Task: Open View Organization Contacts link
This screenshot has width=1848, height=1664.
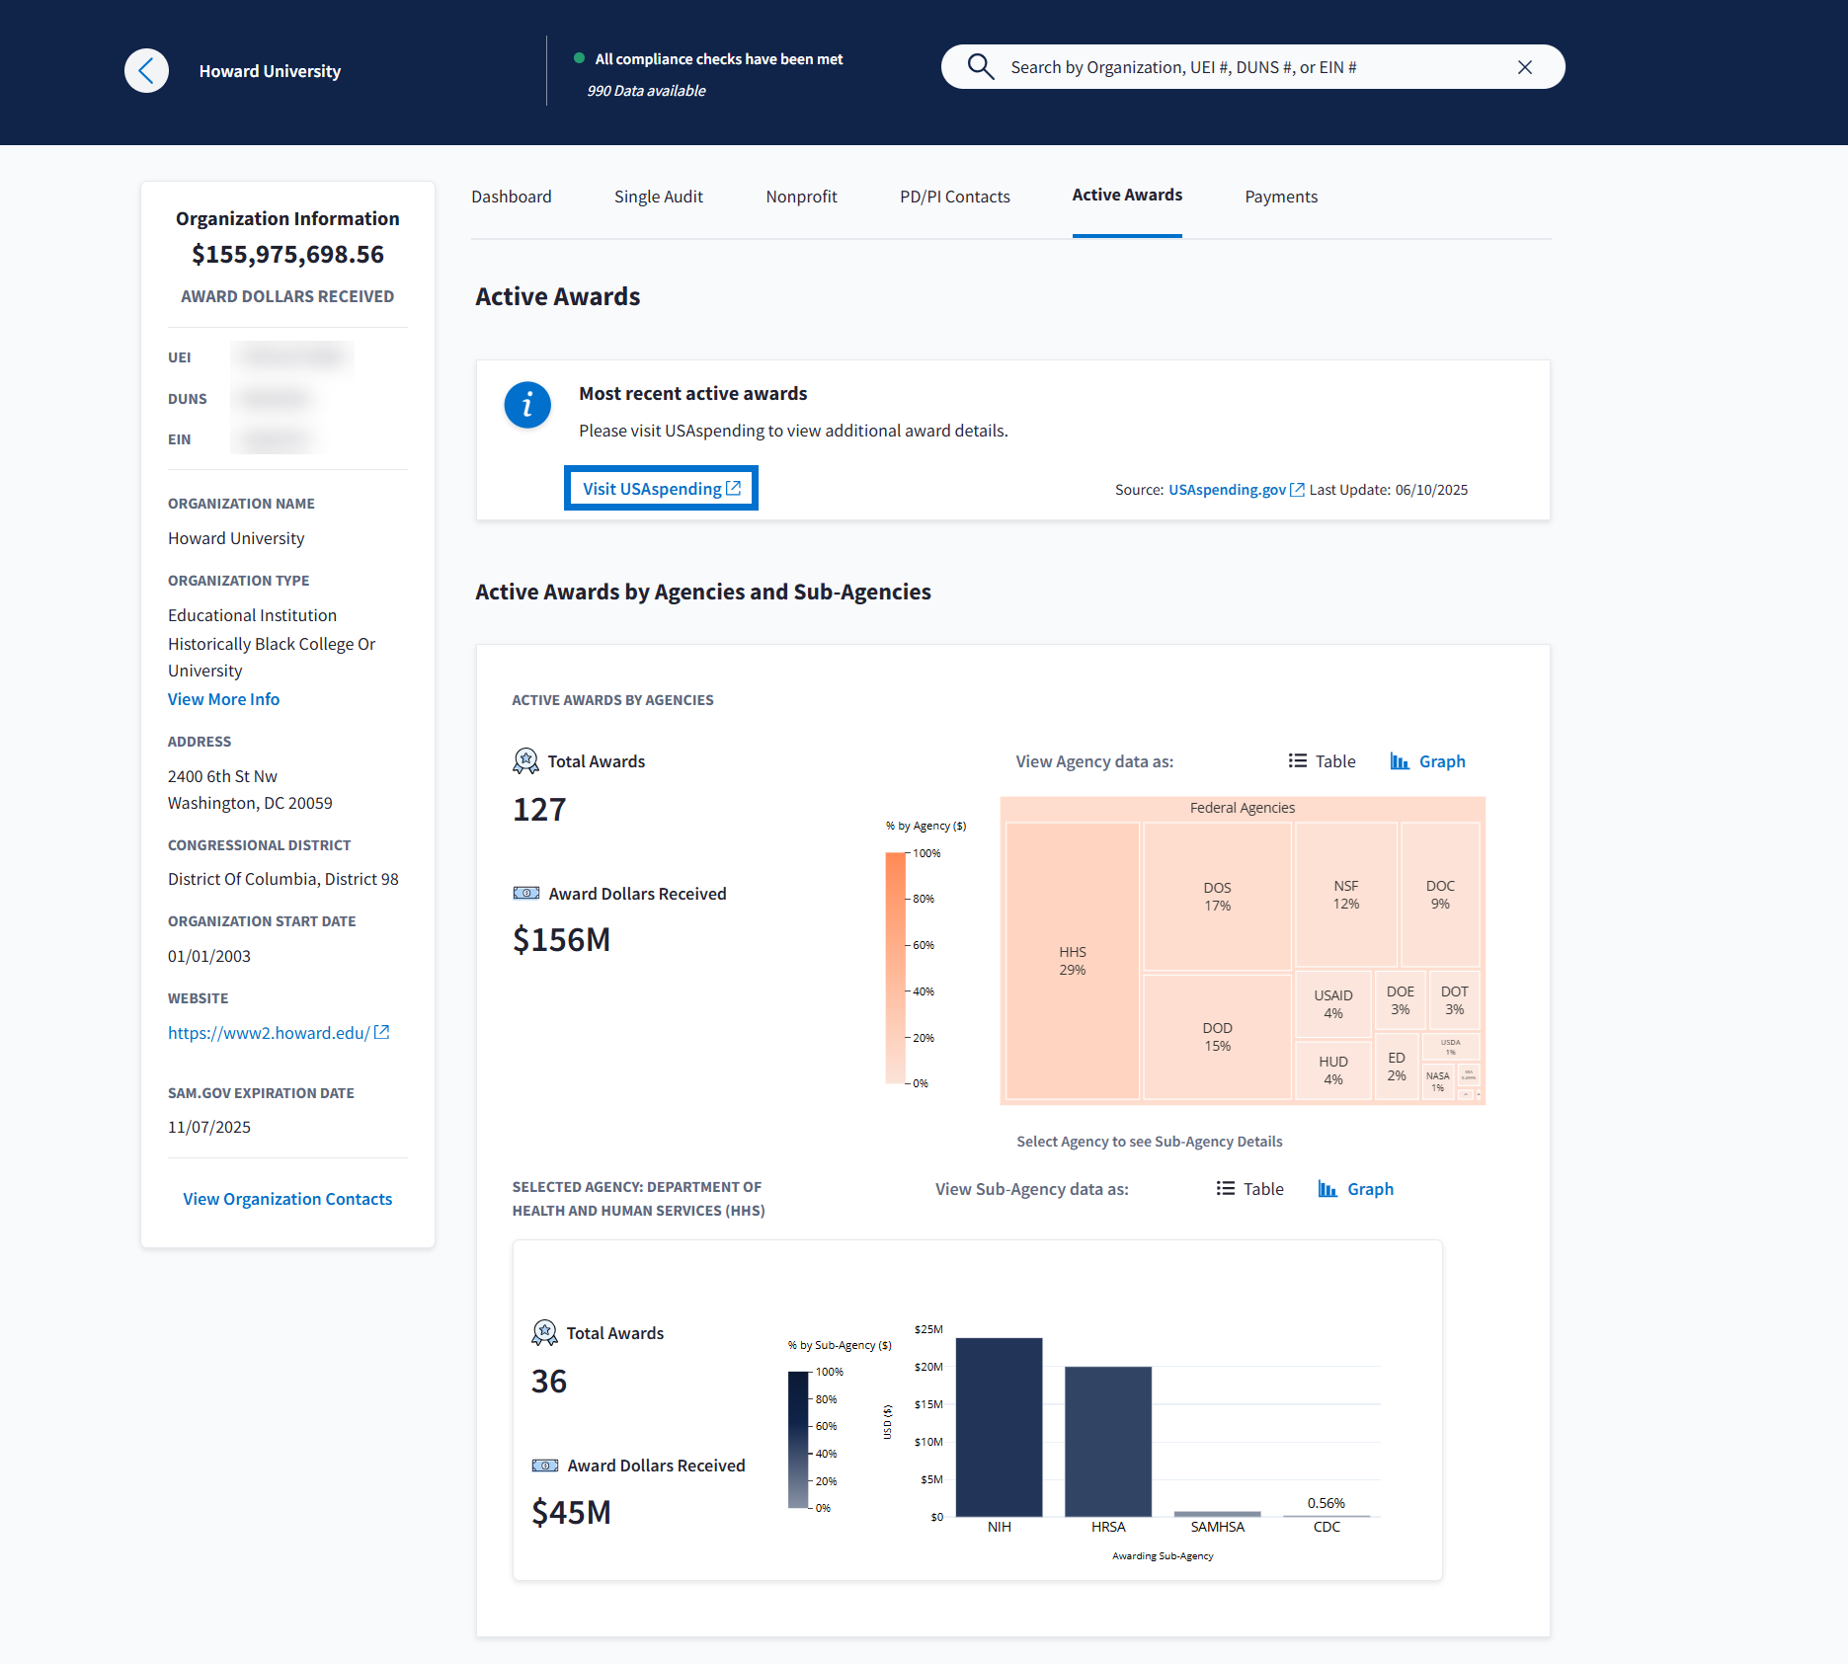Action: click(287, 1199)
